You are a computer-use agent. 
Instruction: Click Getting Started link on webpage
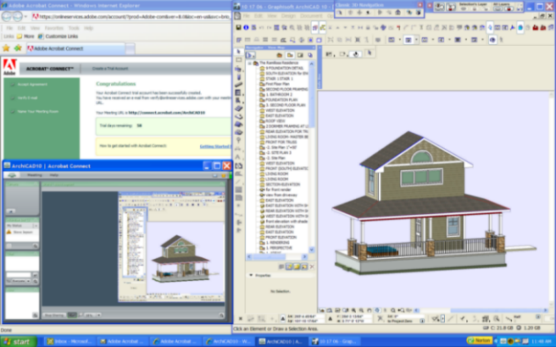click(x=215, y=146)
